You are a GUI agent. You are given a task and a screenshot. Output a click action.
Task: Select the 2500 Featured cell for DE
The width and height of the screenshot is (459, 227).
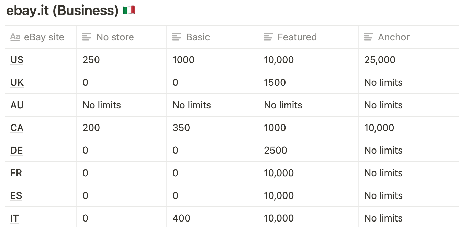click(x=308, y=150)
